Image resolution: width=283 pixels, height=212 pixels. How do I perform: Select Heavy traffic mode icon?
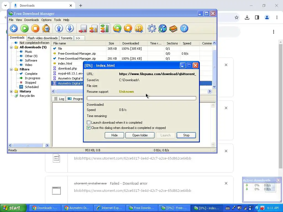click(105, 28)
